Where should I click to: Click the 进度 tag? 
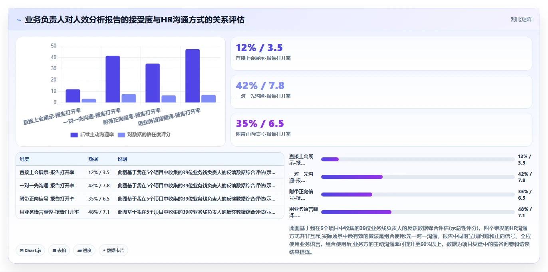point(84,250)
